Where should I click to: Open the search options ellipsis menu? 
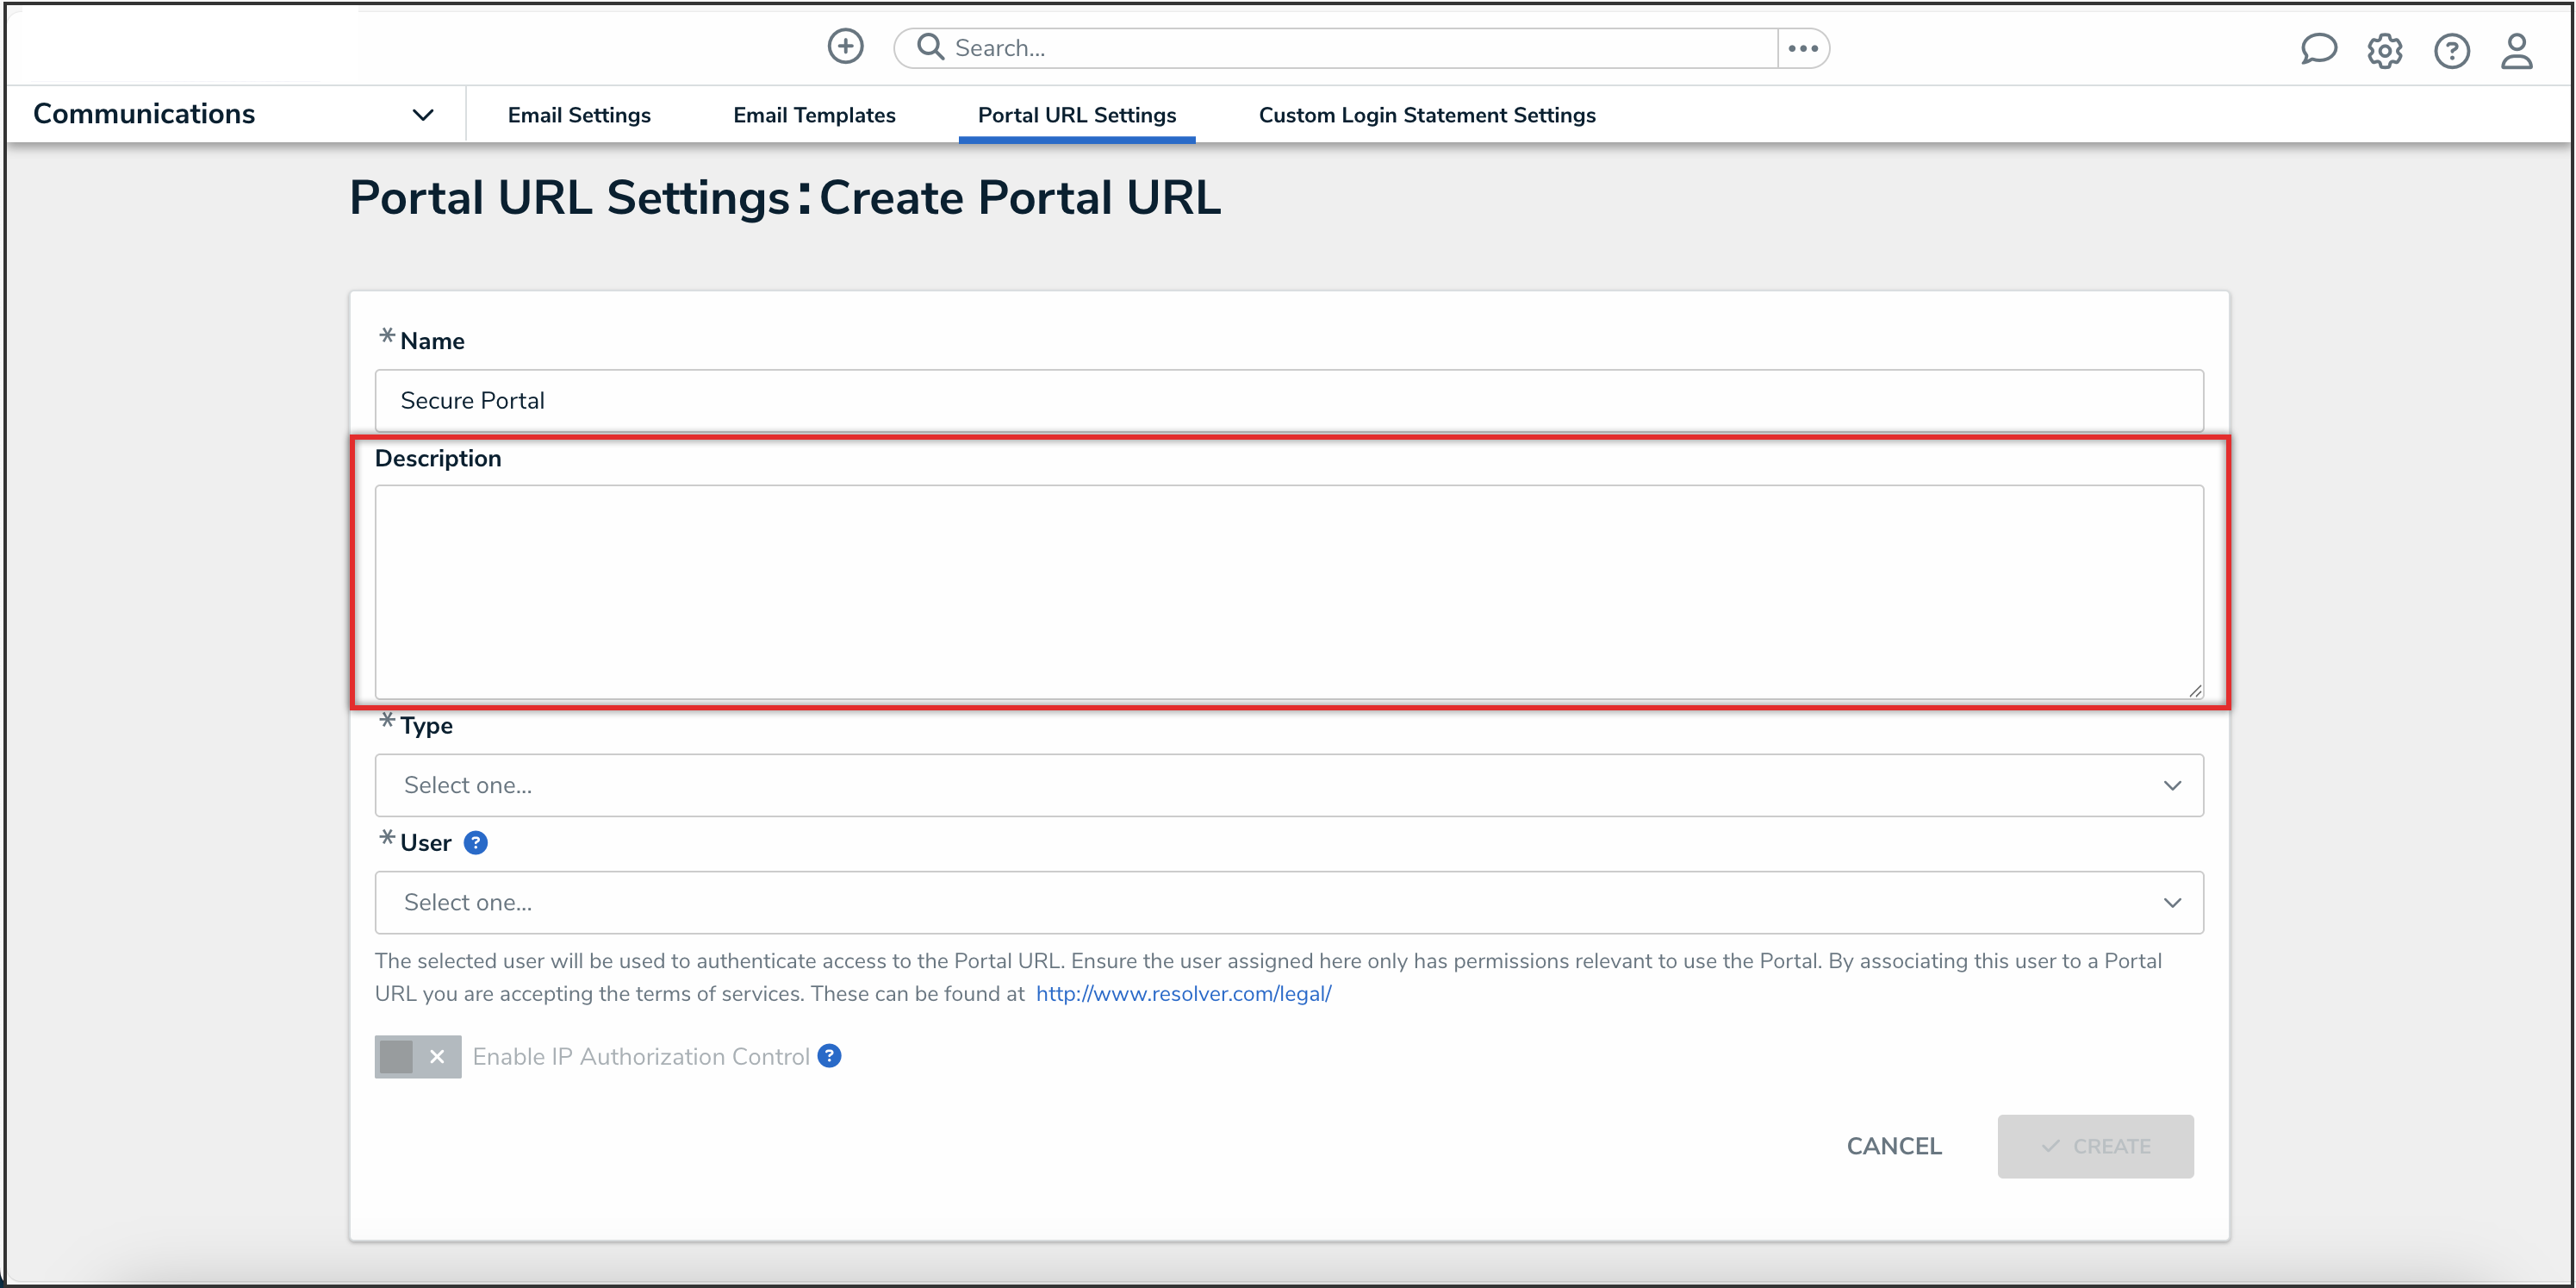point(1802,48)
